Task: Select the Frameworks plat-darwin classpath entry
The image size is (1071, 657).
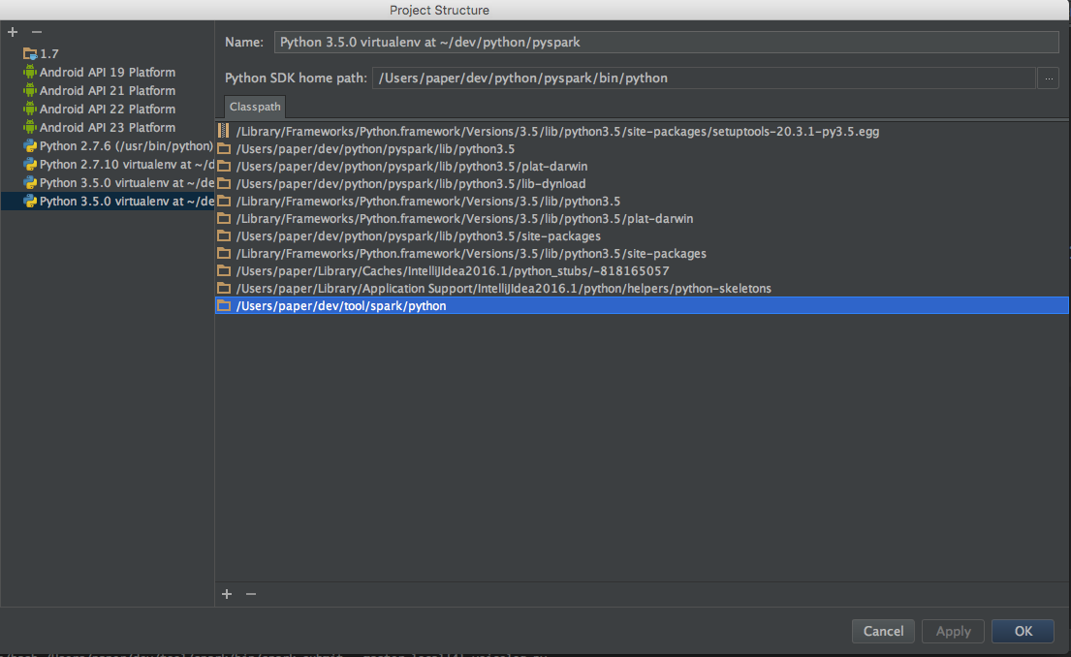Action: pos(642,219)
